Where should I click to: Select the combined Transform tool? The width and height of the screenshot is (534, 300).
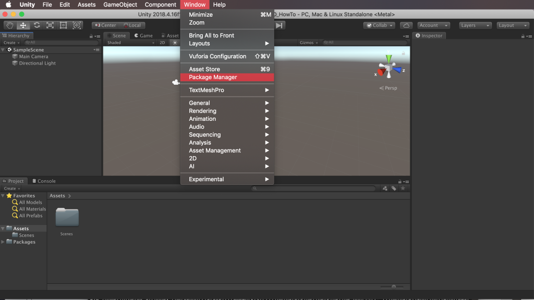click(x=77, y=25)
